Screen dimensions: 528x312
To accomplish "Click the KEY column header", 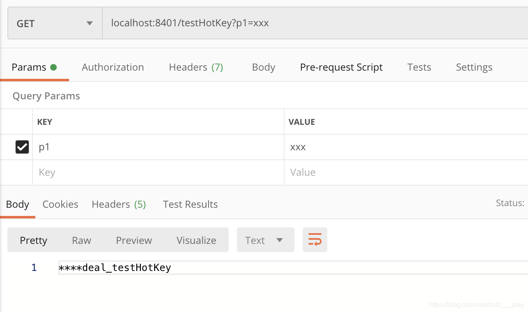I will tap(45, 122).
